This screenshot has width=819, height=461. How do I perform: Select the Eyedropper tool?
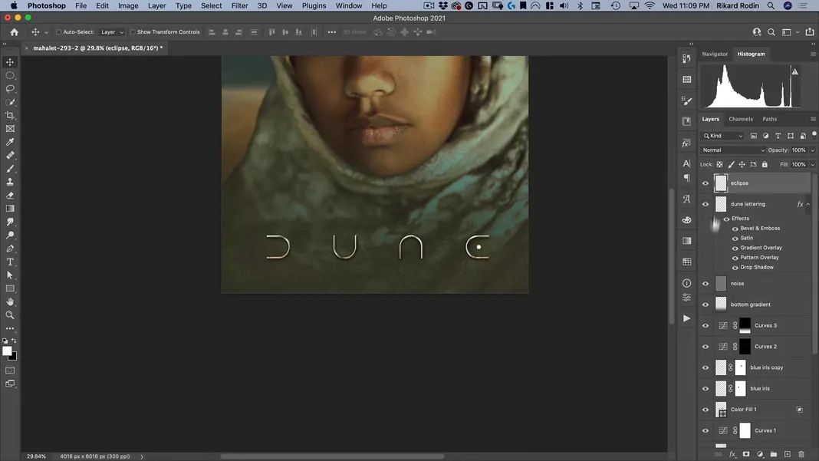10,142
